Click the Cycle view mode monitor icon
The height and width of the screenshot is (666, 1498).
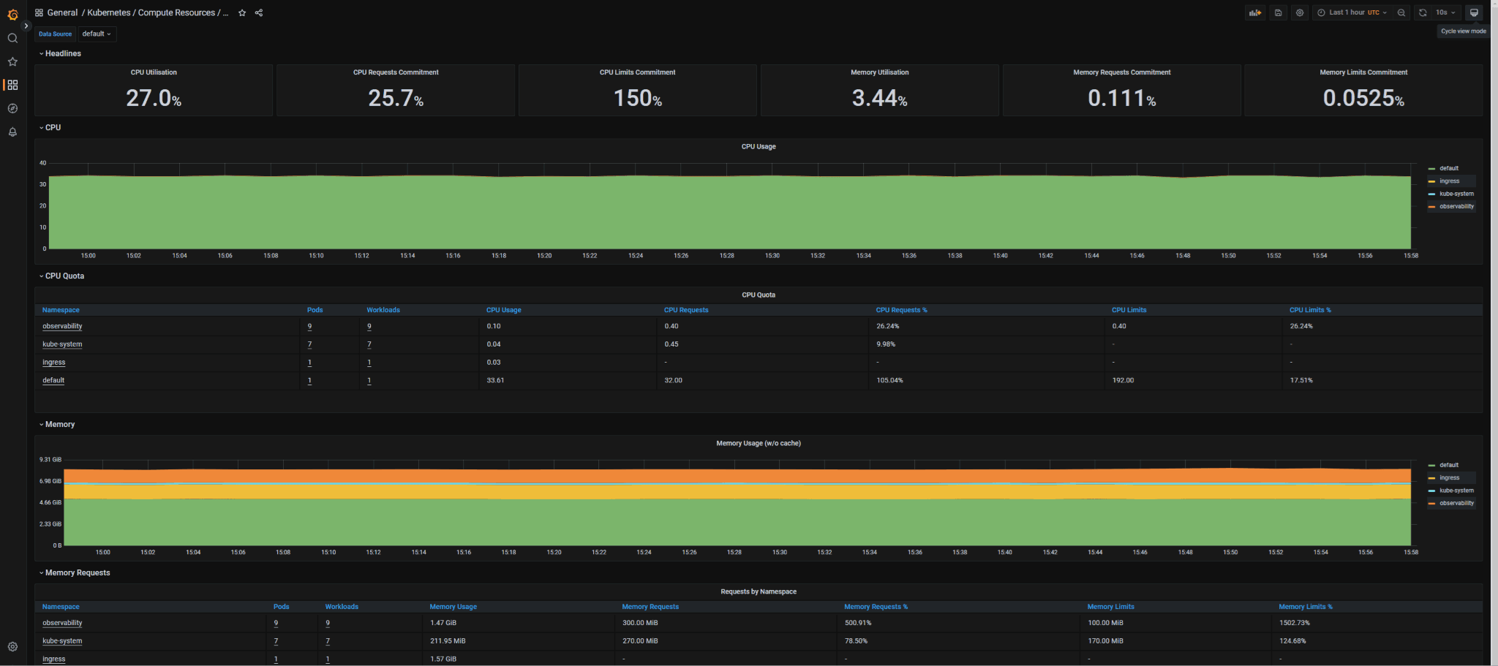coord(1474,12)
